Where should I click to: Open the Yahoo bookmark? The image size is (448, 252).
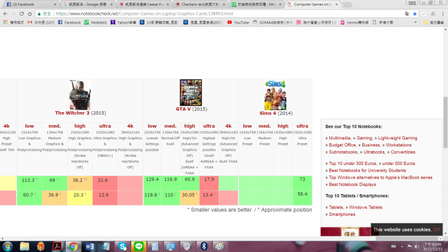123,22
